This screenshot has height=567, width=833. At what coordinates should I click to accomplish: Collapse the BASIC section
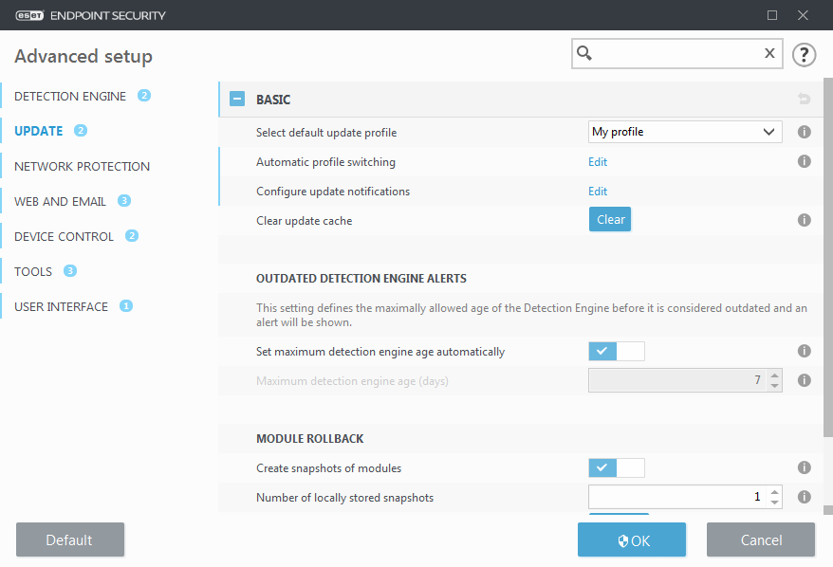[237, 99]
